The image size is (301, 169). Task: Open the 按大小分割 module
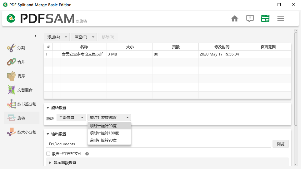[x=22, y=132]
